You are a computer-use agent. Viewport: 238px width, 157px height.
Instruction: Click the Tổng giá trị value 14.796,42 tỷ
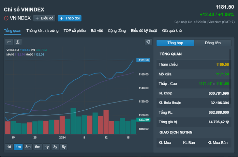pos(219,122)
